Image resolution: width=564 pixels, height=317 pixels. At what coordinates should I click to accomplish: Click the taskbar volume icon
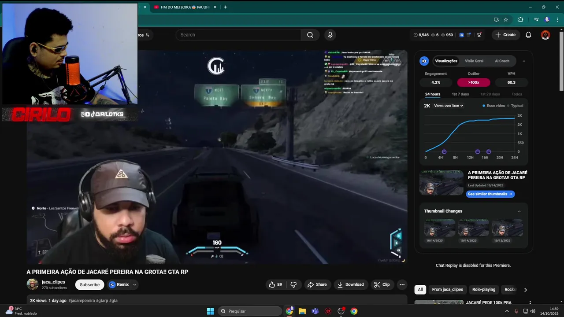(533, 311)
